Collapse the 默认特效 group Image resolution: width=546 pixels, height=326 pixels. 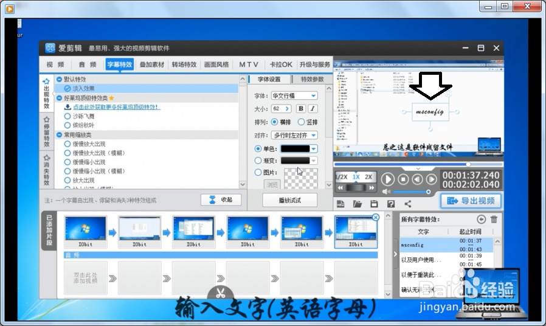coord(59,80)
